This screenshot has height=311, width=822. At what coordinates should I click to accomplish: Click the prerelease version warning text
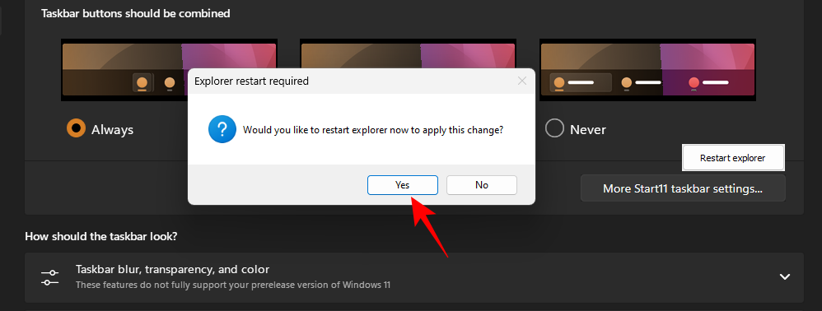(x=233, y=285)
